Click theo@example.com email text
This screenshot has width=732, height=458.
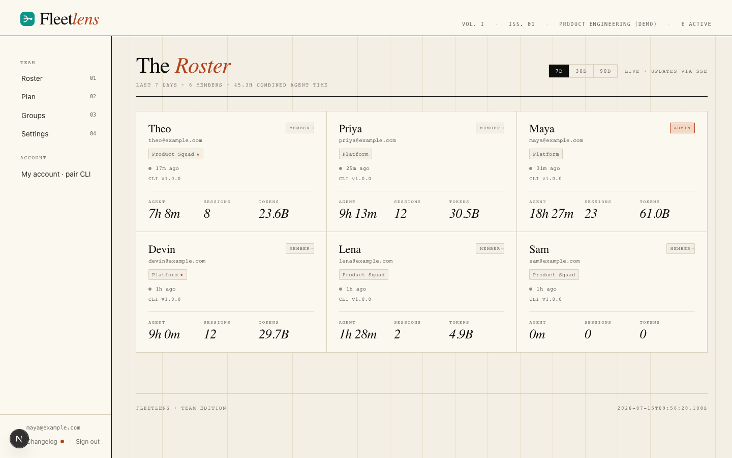click(175, 140)
